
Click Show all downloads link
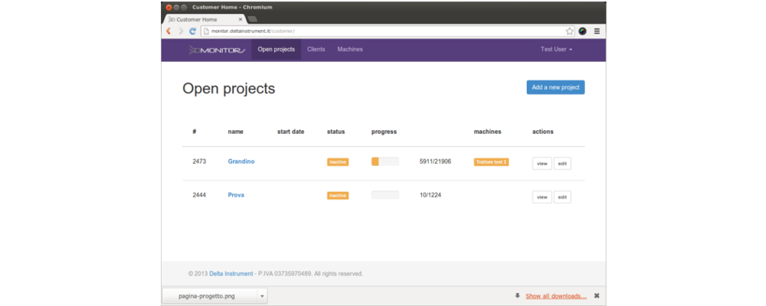[x=556, y=296]
